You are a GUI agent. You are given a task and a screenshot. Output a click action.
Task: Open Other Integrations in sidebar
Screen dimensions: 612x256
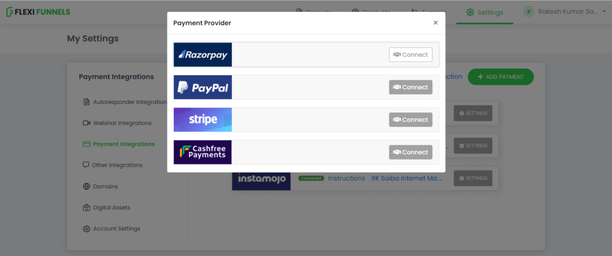(112, 165)
